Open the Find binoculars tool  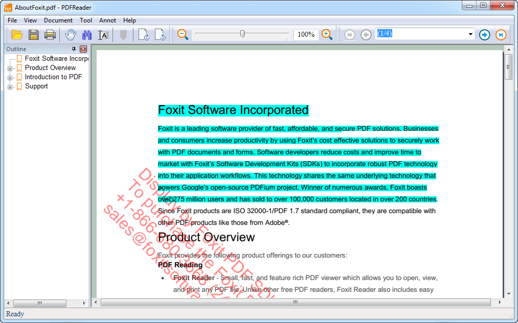[x=87, y=35]
